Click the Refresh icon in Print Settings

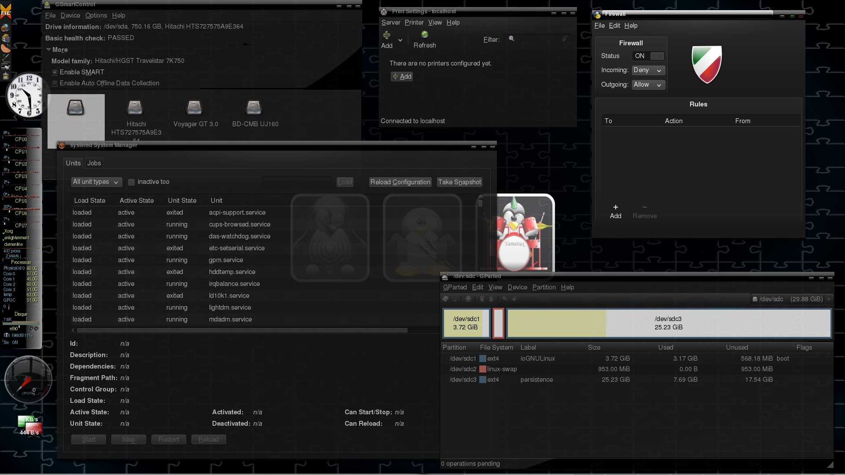tap(425, 35)
